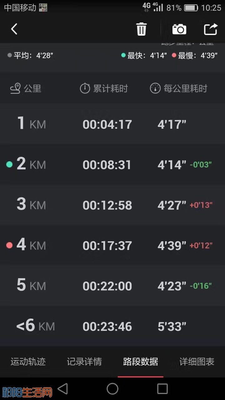Viewport: 225px width, 400px height.
Task: Open the 记录详情 tab
Action: click(84, 362)
